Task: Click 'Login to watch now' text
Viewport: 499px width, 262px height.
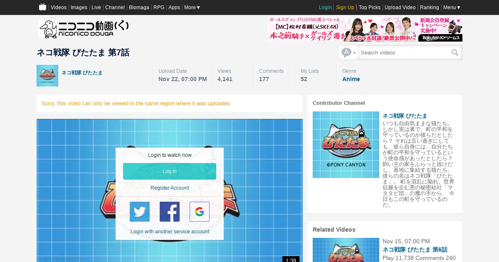Action: point(170,155)
